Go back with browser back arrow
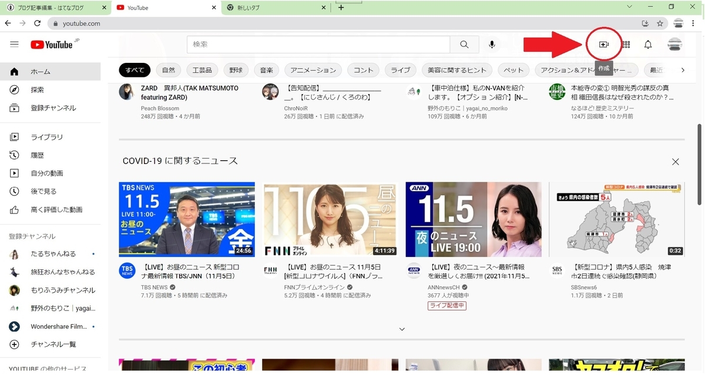Image resolution: width=705 pixels, height=375 pixels. (8, 24)
